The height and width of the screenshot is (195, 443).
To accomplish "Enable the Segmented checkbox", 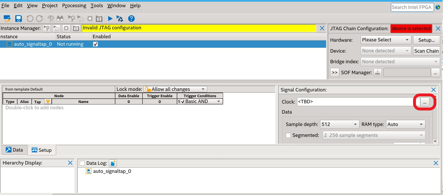I will click(288, 135).
